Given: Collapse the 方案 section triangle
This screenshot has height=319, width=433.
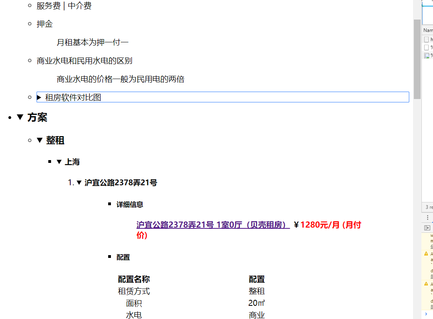Looking at the screenshot, I should [20, 117].
